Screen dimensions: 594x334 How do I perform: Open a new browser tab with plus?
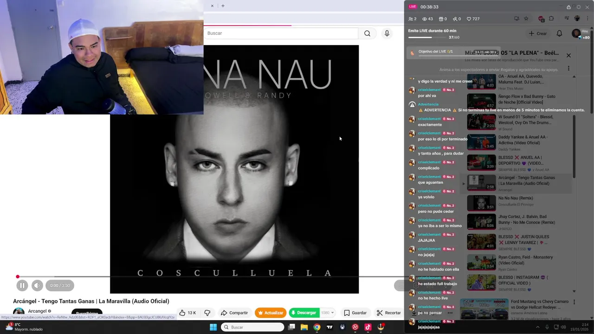(223, 6)
